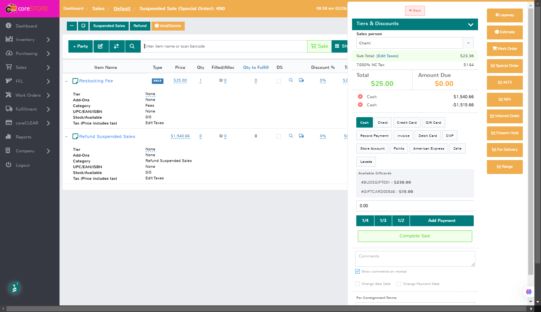Toggle DS checkbox for Refund Suspended Sales
The height and width of the screenshot is (312, 541).
pyautogui.click(x=279, y=136)
